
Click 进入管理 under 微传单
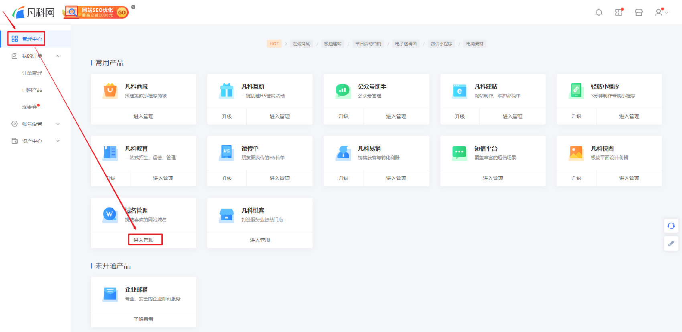(280, 178)
